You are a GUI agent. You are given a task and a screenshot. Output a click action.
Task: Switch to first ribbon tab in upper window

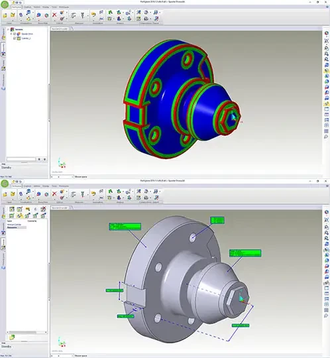click(17, 7)
